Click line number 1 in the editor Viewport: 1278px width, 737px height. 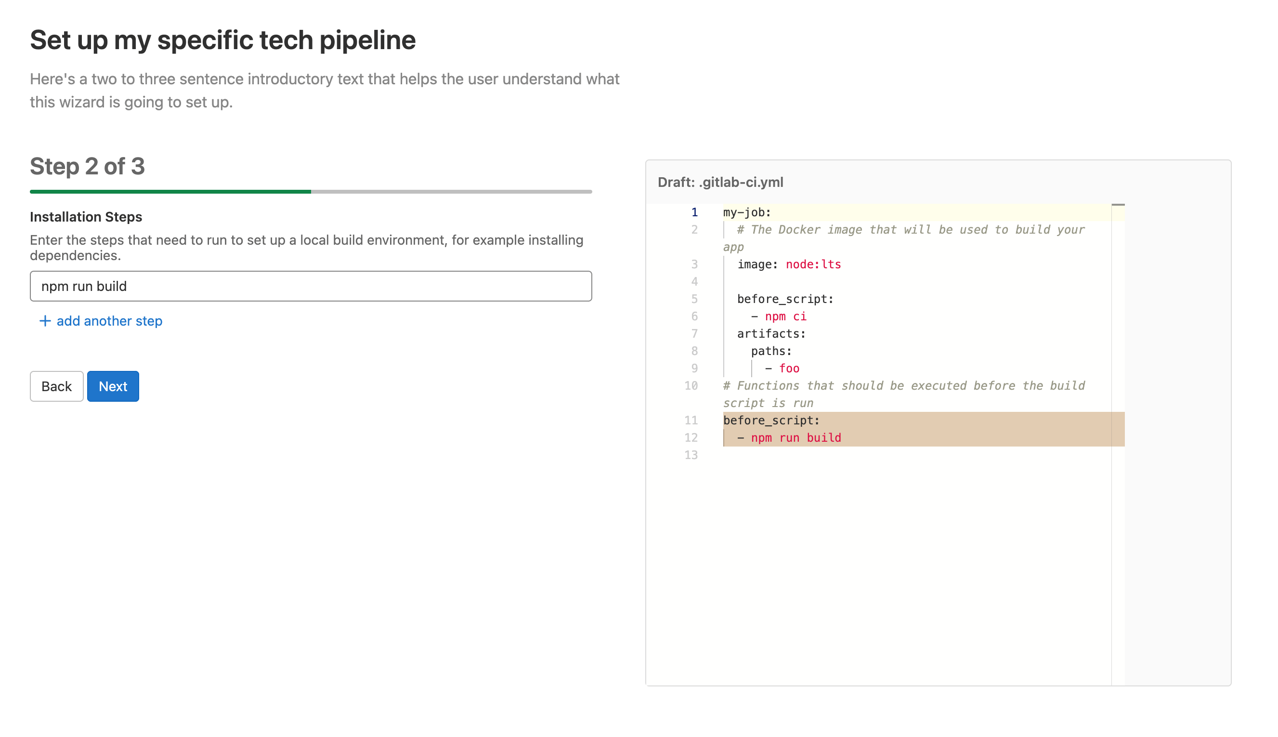coord(694,212)
